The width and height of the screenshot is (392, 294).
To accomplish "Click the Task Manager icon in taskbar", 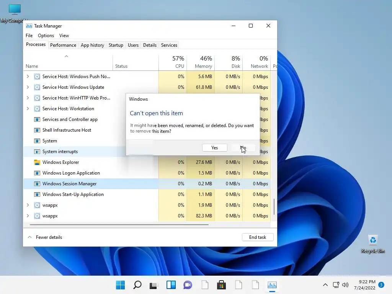I will (272, 285).
